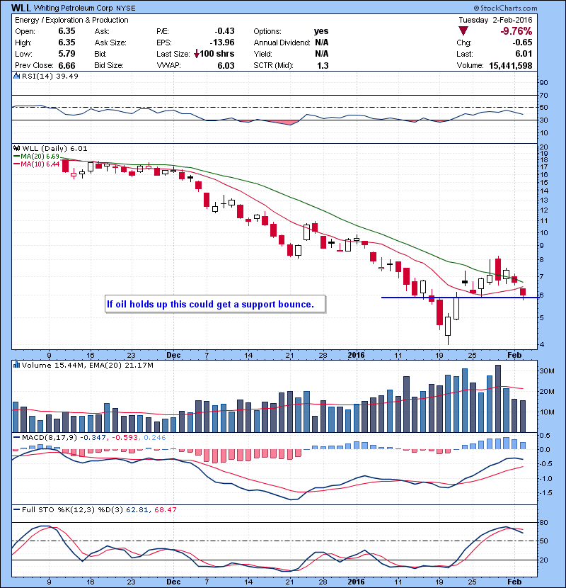
Task: Click the Open price 6.35
Action: pos(67,31)
